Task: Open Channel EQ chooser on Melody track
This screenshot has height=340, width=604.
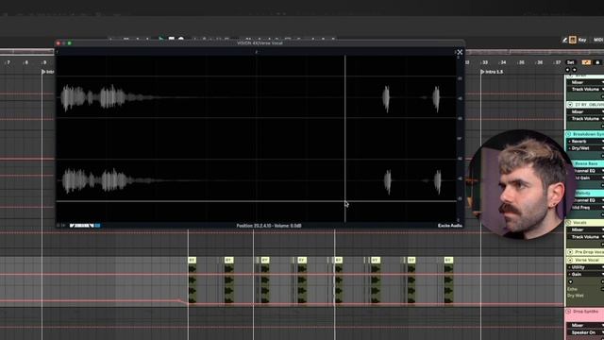Action: 588,200
